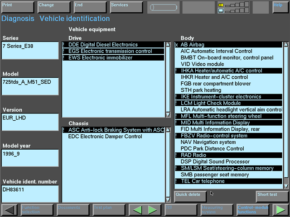Select MFL Multi-function steering wheel
The image size is (290, 217).
pyautogui.click(x=228, y=116)
